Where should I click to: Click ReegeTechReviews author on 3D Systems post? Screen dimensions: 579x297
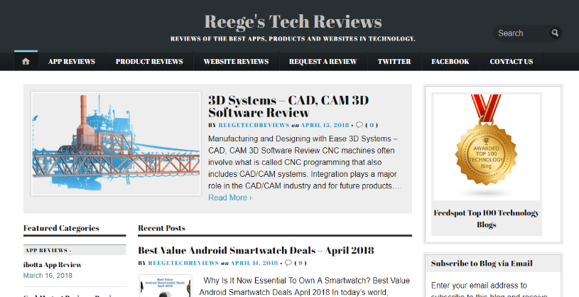[254, 125]
